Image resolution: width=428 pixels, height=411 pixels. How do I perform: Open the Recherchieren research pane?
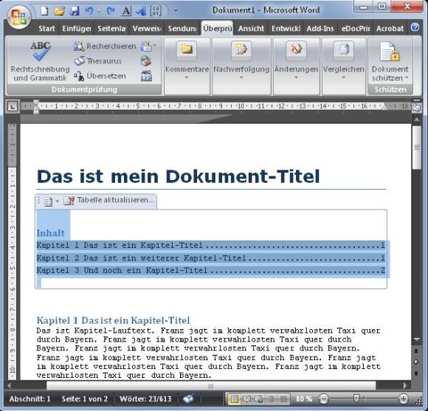pos(105,46)
